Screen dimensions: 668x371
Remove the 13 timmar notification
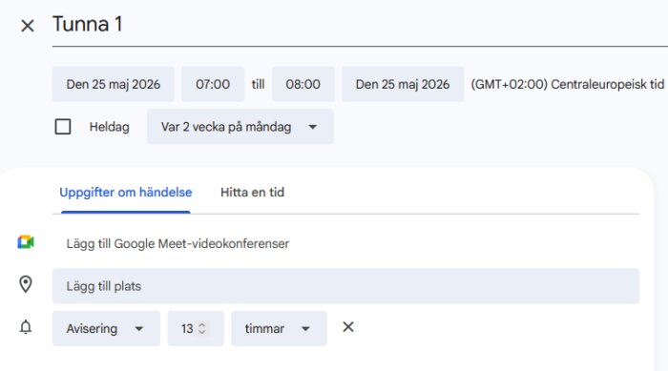[x=348, y=327]
